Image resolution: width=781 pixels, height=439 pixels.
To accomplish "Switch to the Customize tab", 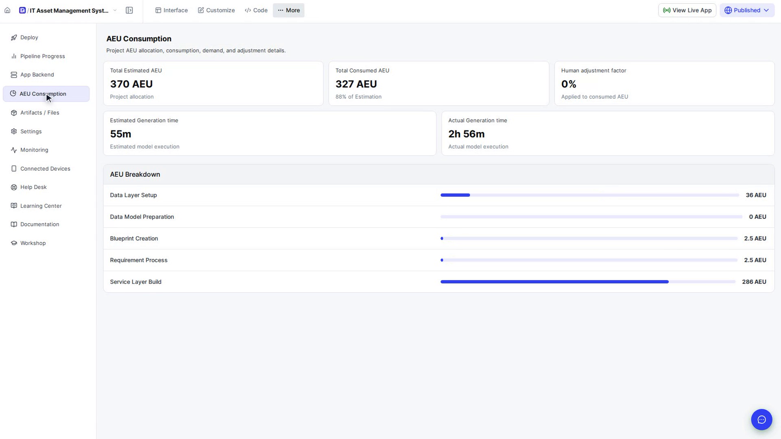I will tap(216, 10).
